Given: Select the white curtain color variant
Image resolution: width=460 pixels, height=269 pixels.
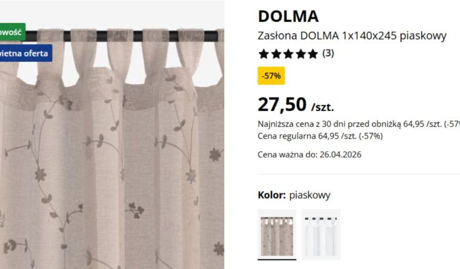Looking at the screenshot, I should (321, 234).
